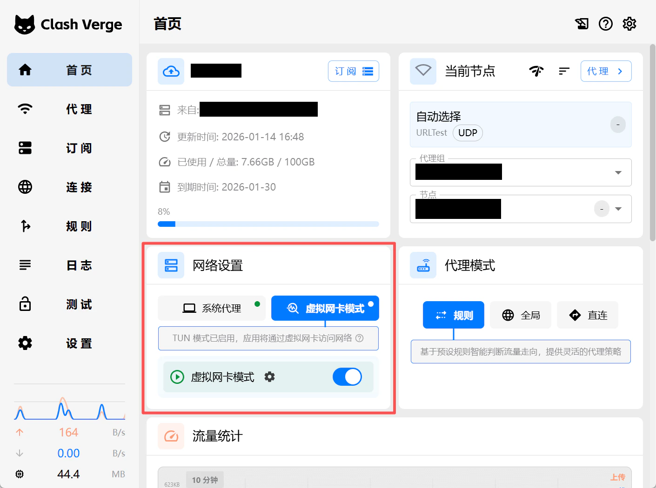Viewport: 656px width, 488px height.
Task: Enable 系统代理 mode
Action: 212,308
